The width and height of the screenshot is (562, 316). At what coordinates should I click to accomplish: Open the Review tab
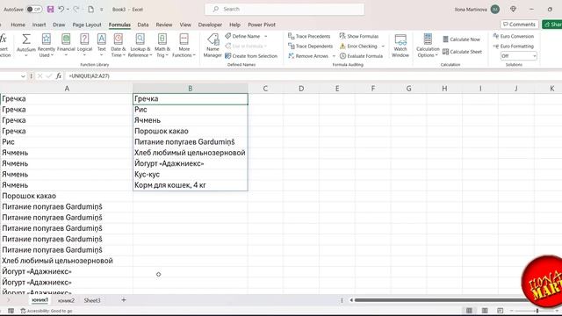point(164,25)
